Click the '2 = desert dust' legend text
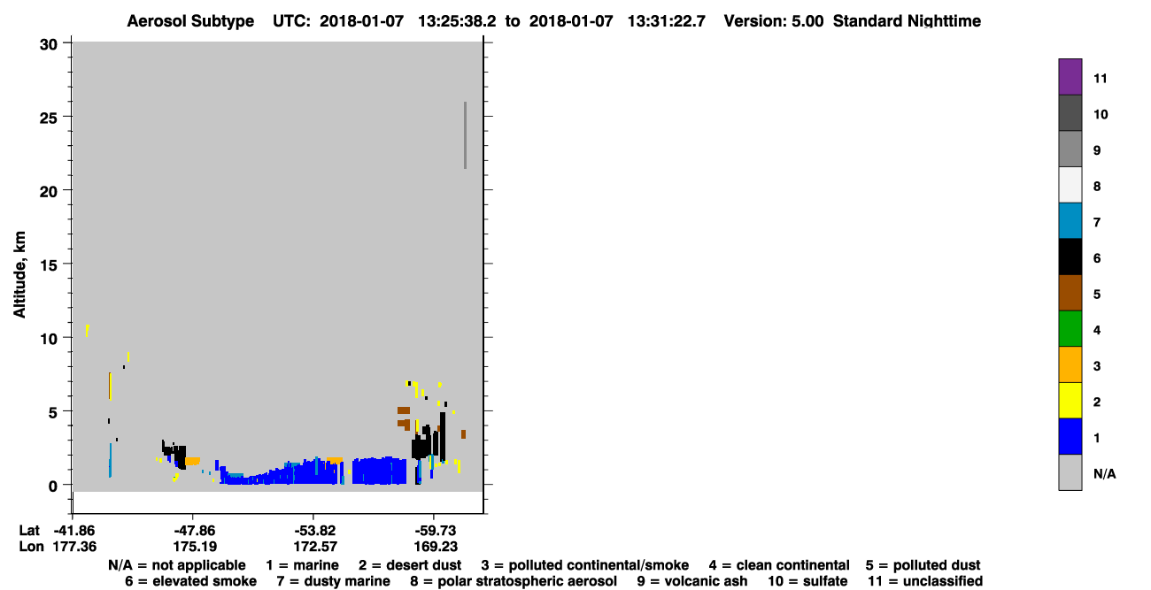1151x590 pixels. click(409, 565)
